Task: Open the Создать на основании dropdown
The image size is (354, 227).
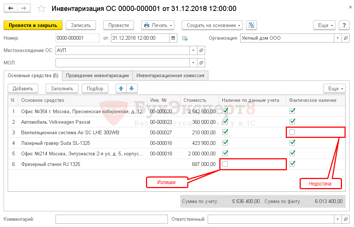Action: point(212,25)
